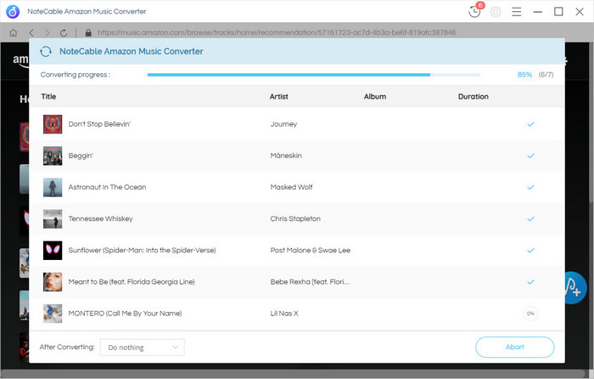Click the converter dialog sync icon

tap(46, 51)
